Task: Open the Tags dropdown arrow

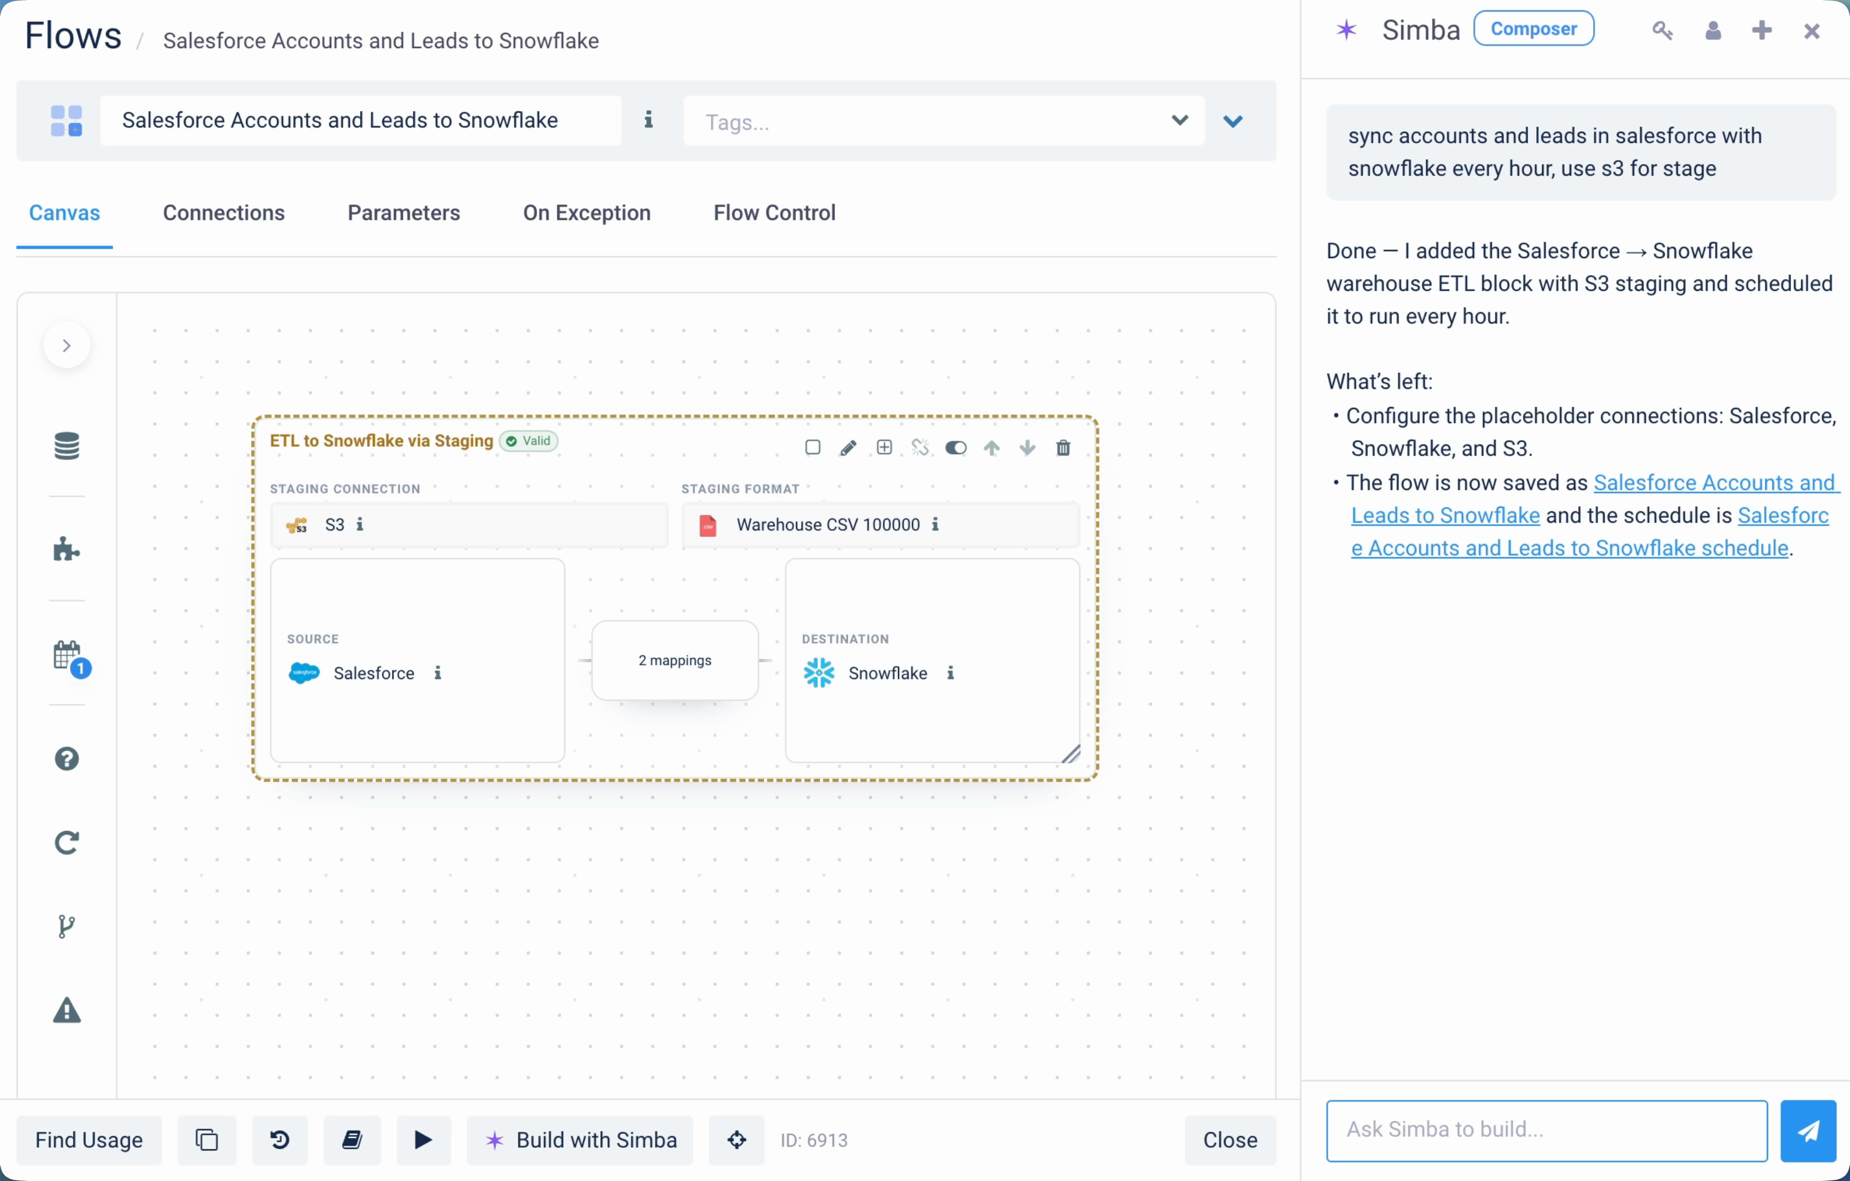Action: [1179, 121]
